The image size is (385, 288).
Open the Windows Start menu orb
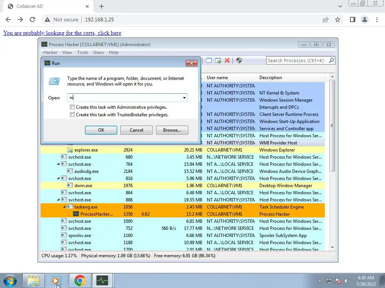point(10,280)
